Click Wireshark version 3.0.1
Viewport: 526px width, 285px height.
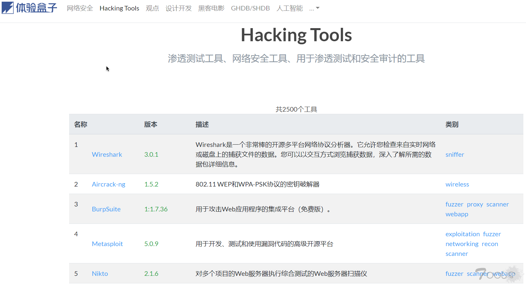pos(151,154)
